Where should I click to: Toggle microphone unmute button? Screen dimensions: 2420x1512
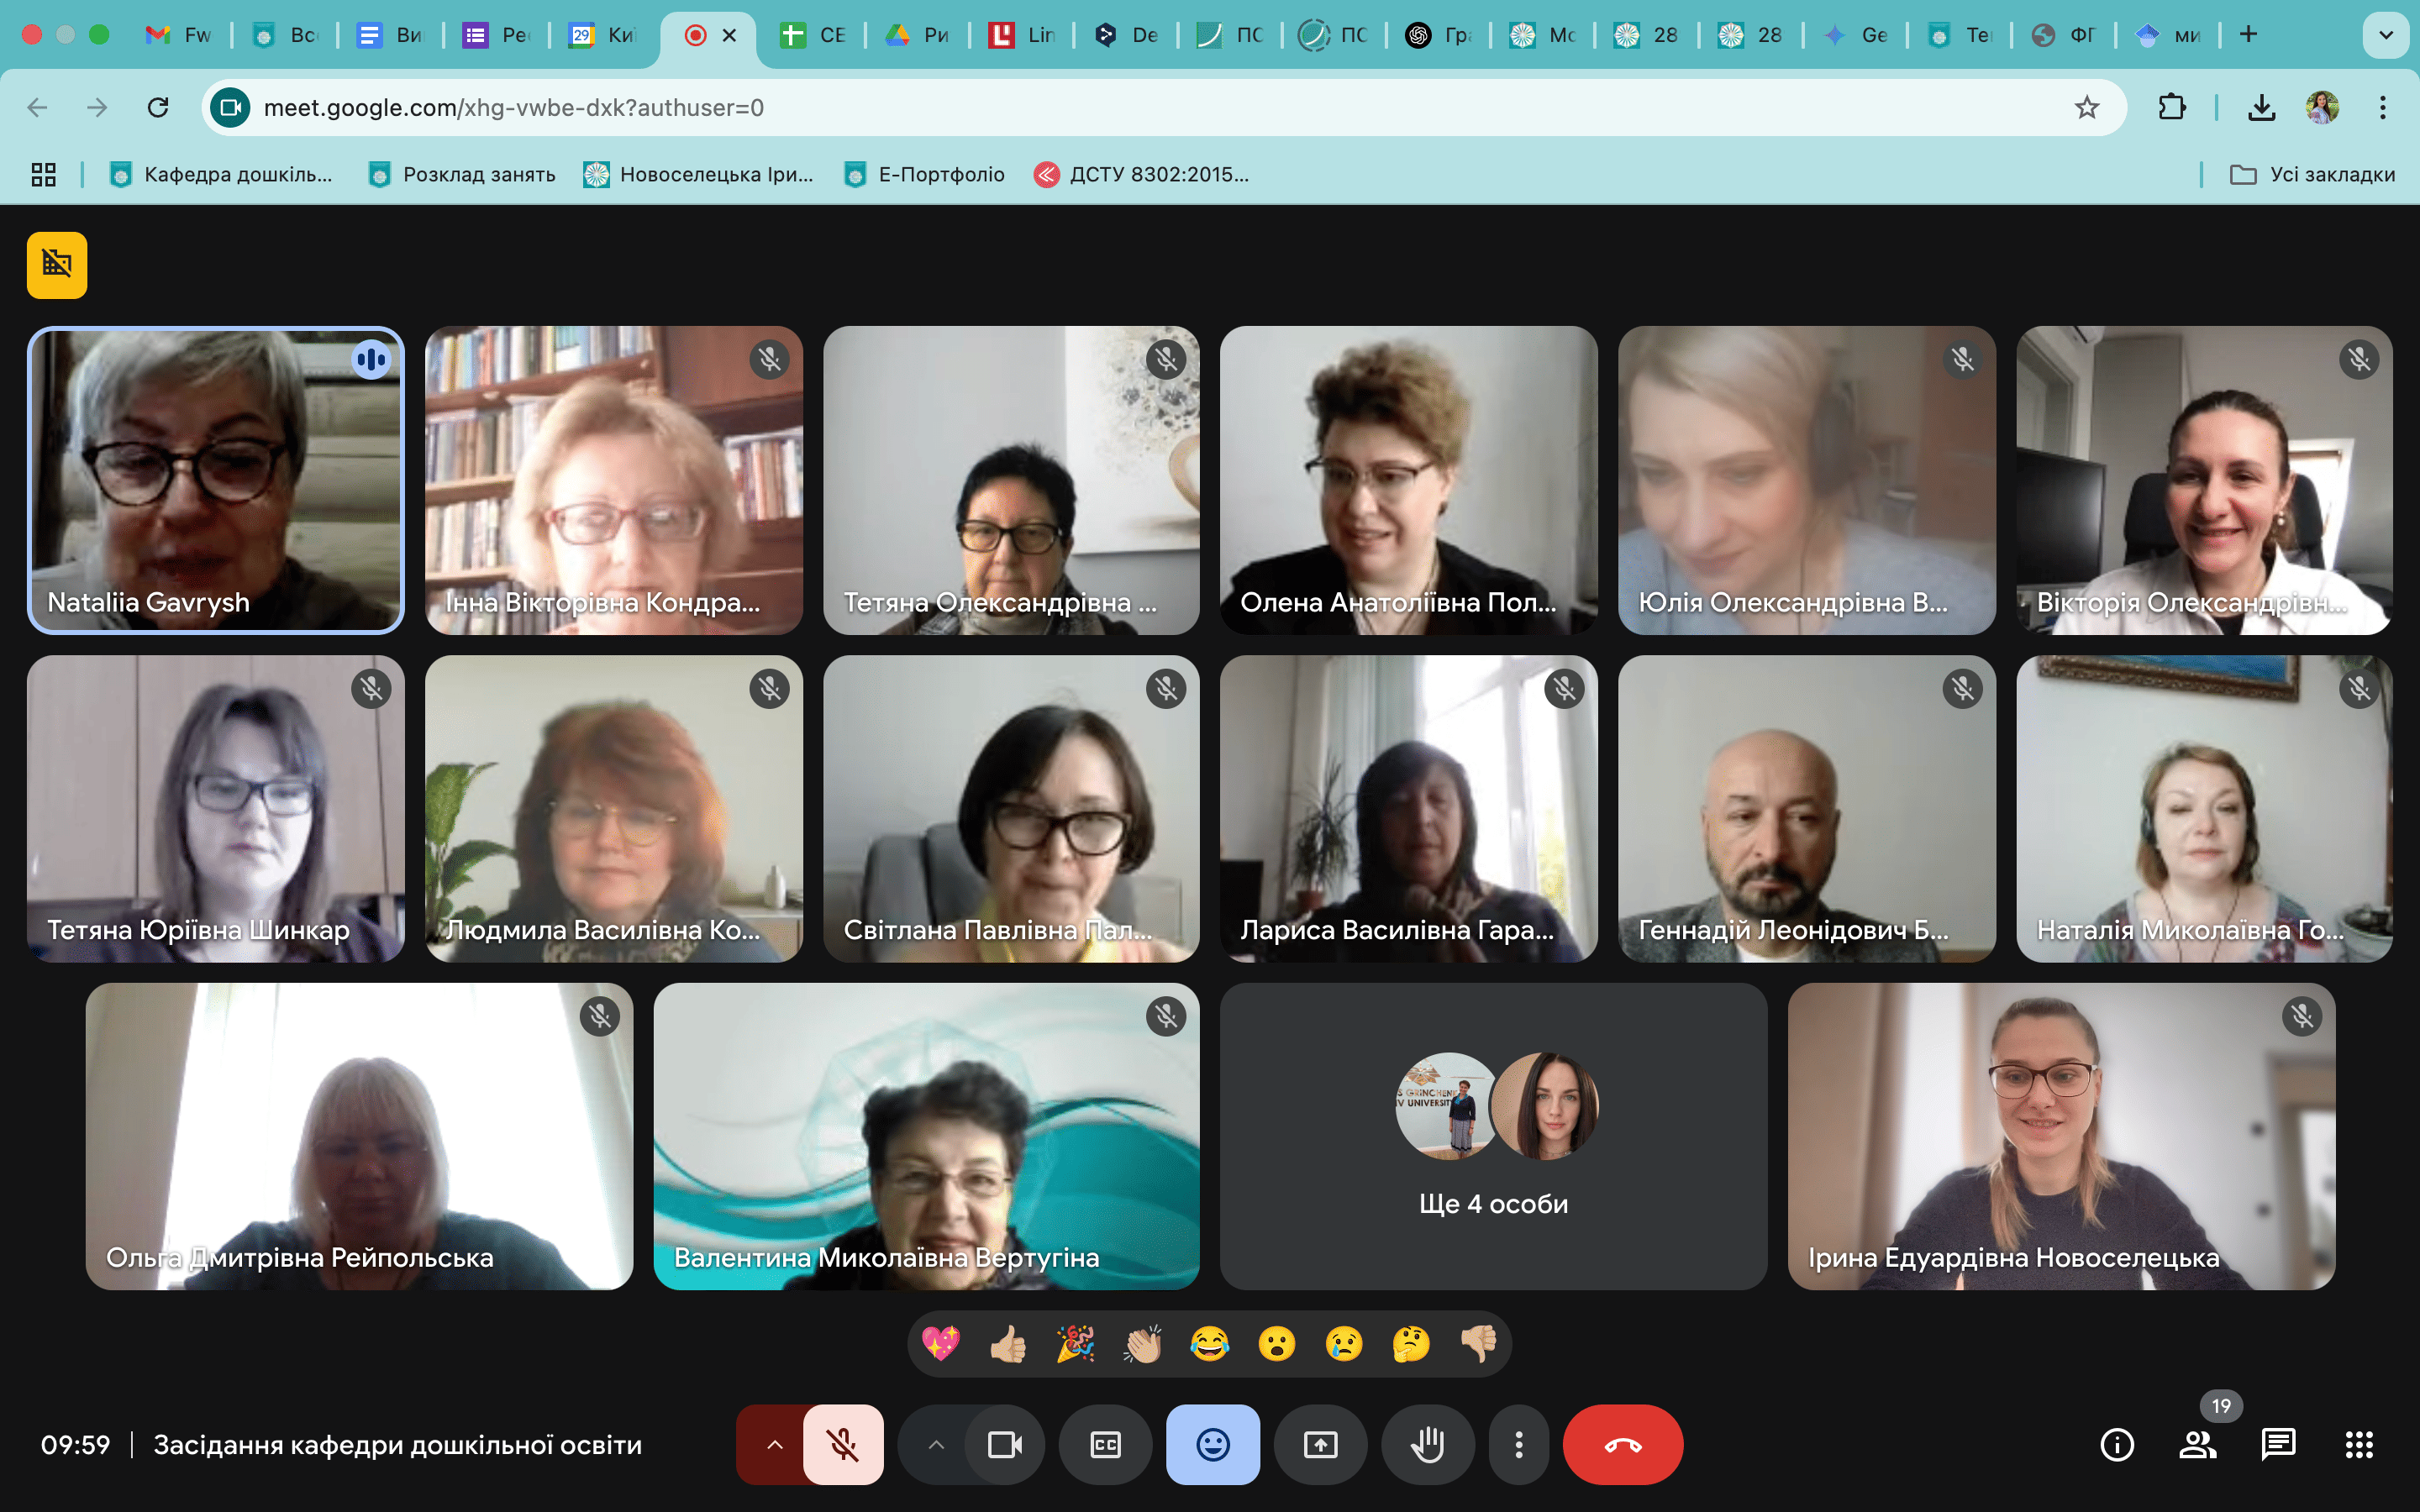coord(843,1444)
